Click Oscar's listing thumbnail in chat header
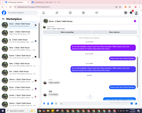The height and width of the screenshot is (113, 142). point(46,21)
